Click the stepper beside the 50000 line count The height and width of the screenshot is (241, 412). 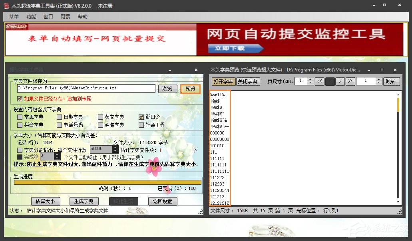pos(114,148)
